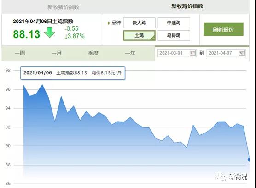The width and height of the screenshot is (256, 188).
Task: Open the end date calendar icon
Action: pos(242,53)
